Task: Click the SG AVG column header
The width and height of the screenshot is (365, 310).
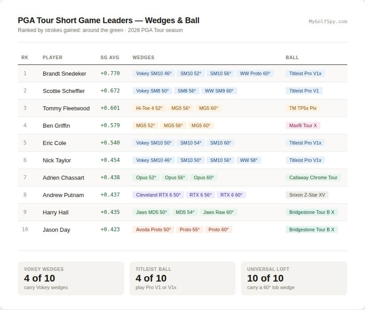Action: point(110,57)
